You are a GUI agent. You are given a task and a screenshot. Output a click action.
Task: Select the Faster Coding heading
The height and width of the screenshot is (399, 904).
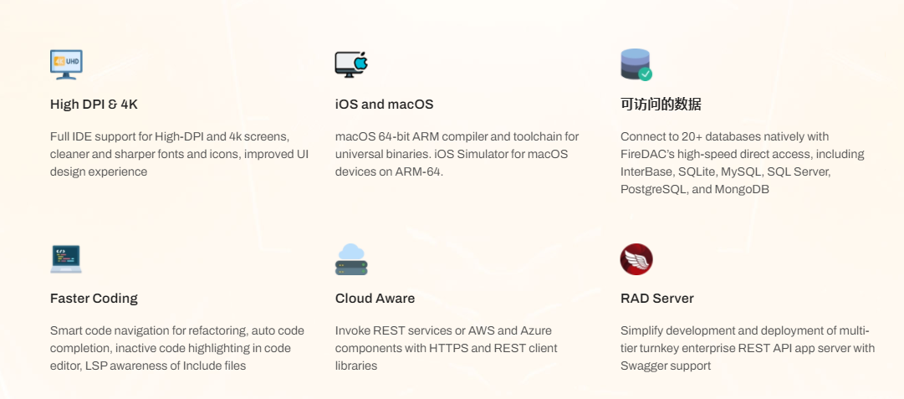(x=94, y=299)
